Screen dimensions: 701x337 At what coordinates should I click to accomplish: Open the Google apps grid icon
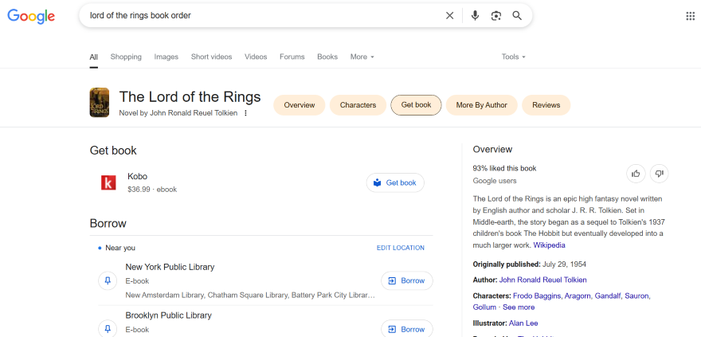pos(691,16)
